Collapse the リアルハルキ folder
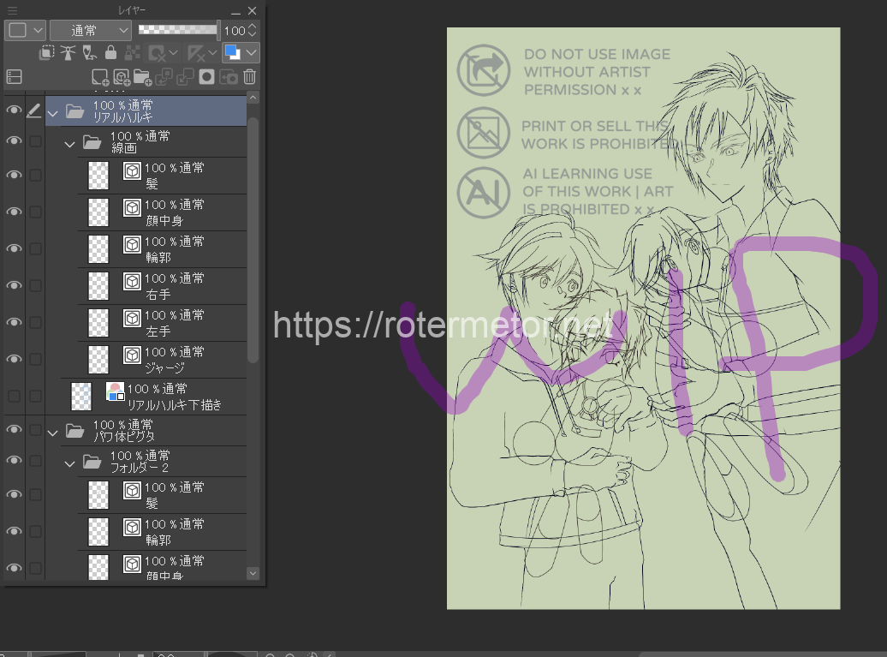This screenshot has width=887, height=657. (53, 111)
